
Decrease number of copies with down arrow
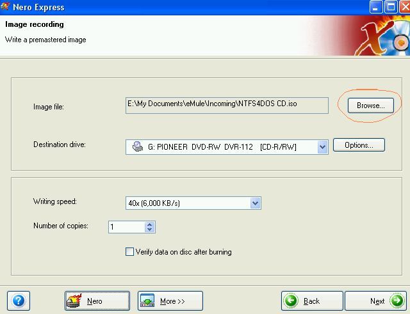click(x=149, y=230)
